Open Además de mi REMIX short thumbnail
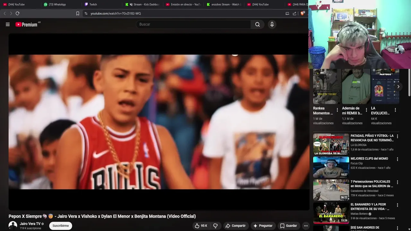Screen dimensions: 411x231 [x=356, y=87]
